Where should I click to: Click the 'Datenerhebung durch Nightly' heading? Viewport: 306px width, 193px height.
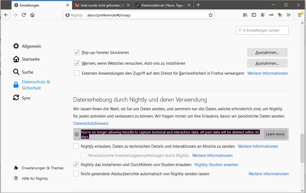point(140,99)
